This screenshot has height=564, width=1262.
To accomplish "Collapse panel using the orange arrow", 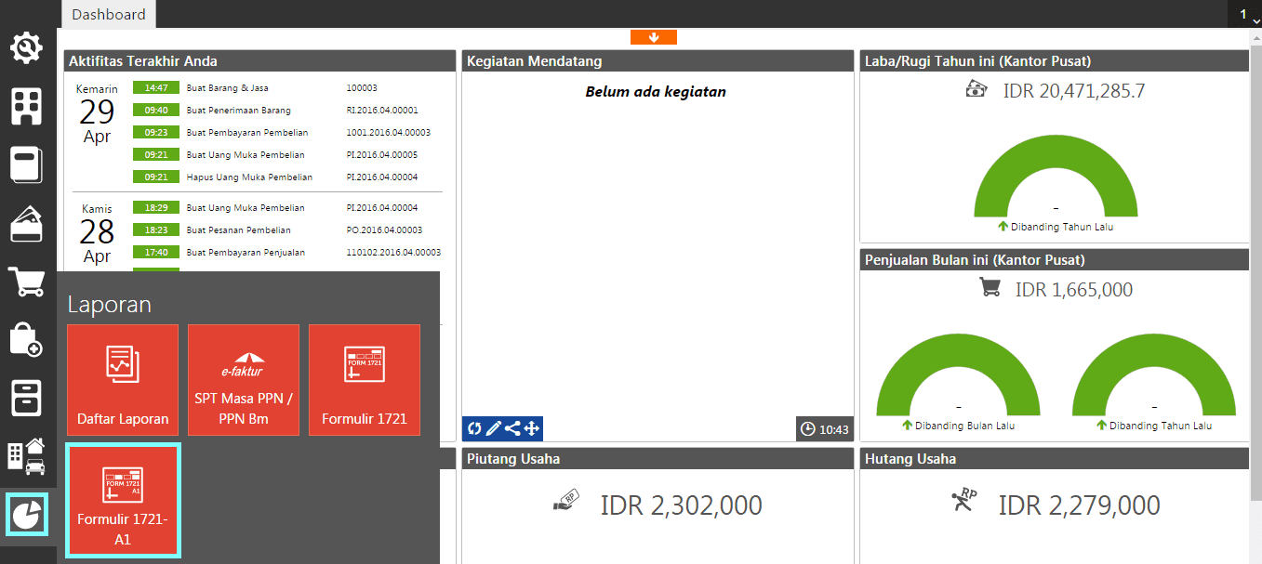I will tap(653, 36).
